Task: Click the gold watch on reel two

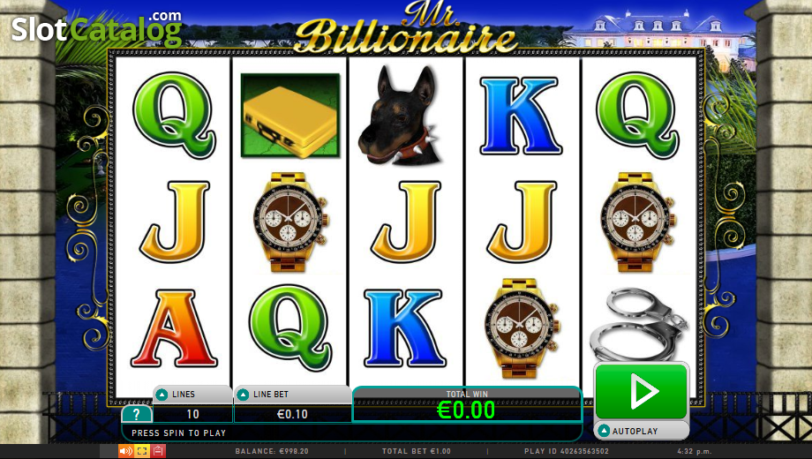Action: click(290, 222)
